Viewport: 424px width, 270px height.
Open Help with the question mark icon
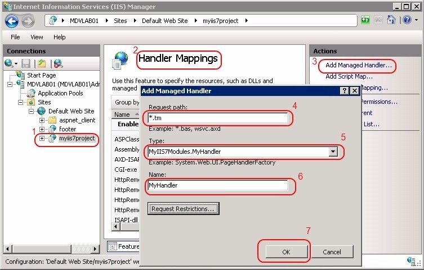click(407, 20)
